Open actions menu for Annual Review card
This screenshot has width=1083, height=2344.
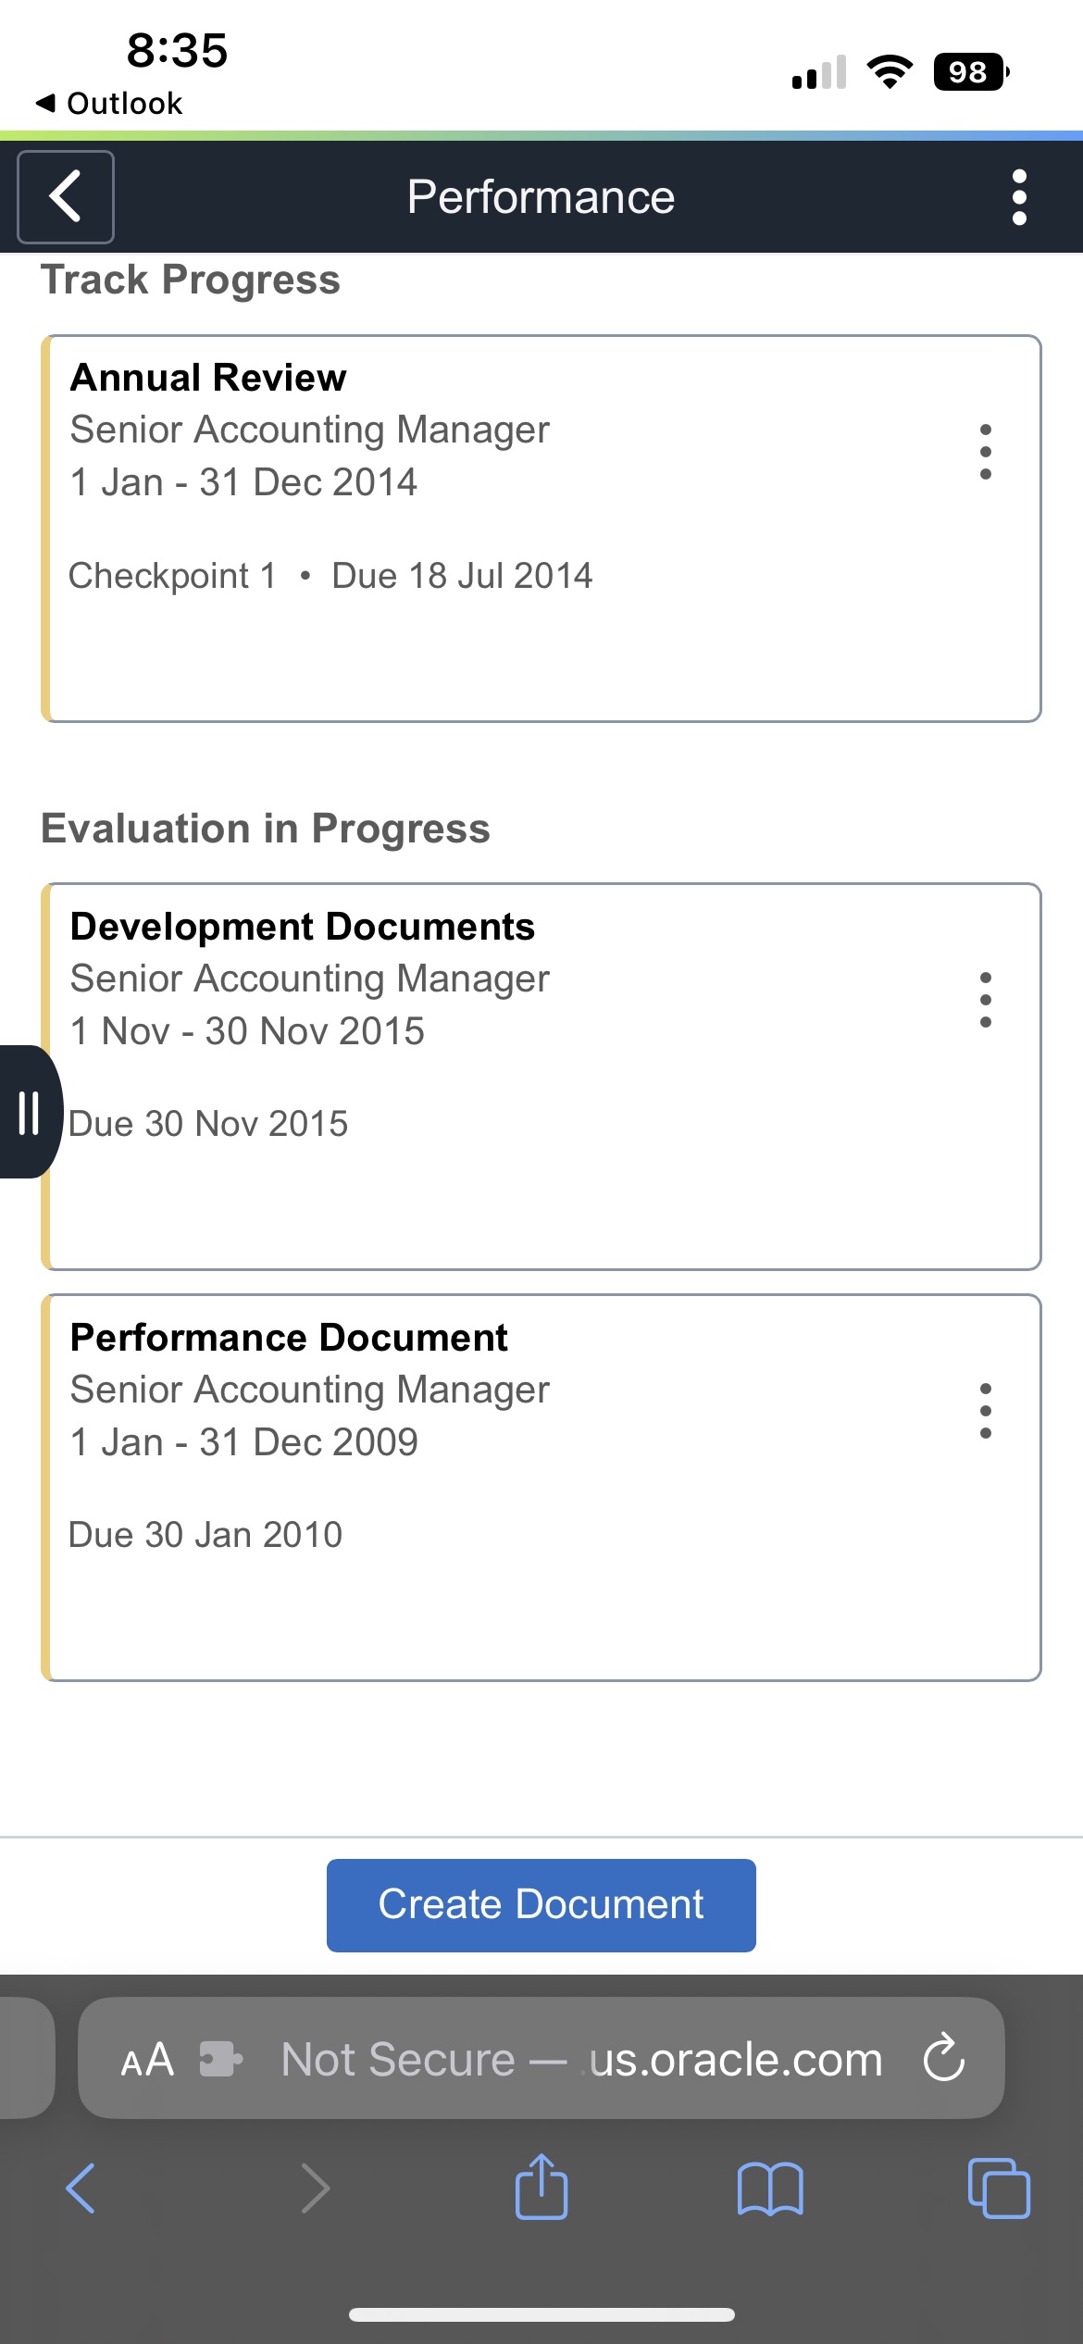point(985,452)
